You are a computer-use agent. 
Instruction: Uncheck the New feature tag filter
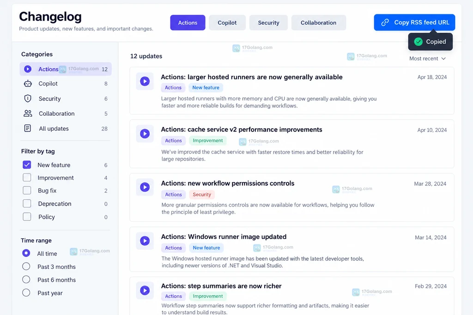(27, 165)
